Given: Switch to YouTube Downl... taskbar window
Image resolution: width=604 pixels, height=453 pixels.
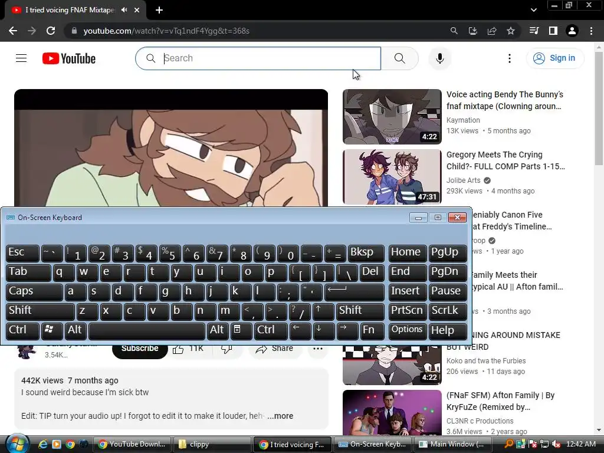Looking at the screenshot, I should [132, 444].
